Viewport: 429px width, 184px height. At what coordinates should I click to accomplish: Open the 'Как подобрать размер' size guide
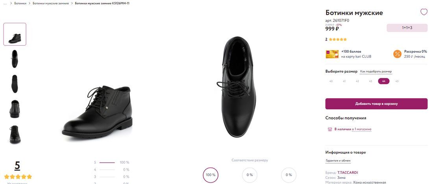click(376, 72)
